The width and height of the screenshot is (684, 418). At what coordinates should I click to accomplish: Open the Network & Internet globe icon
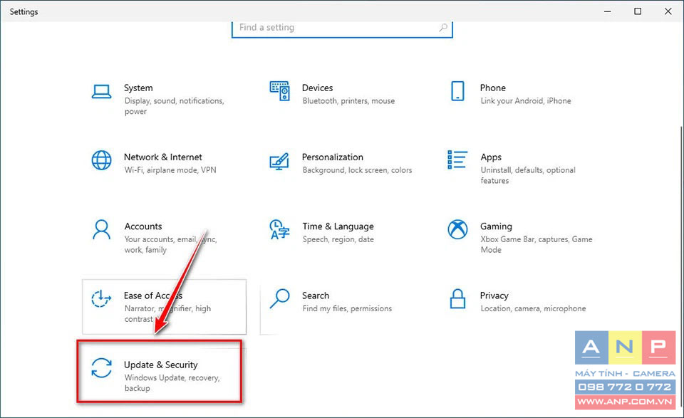point(101,160)
